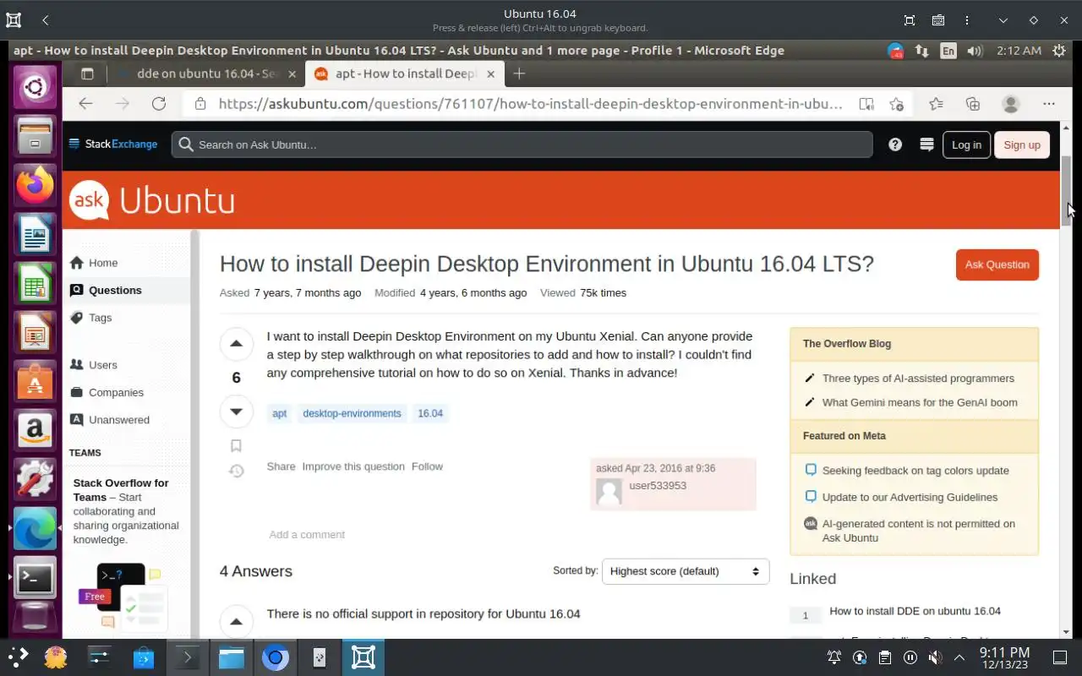Screen dimensions: 1082x676
Task: Open 'Seeking feedback on tag colors update'
Action: click(x=915, y=471)
